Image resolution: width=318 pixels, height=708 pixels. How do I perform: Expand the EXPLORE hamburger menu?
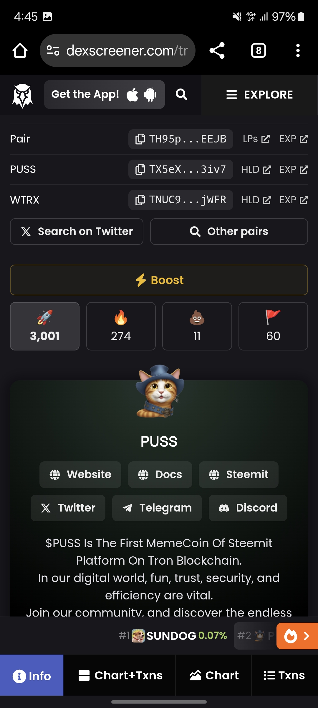pos(259,95)
